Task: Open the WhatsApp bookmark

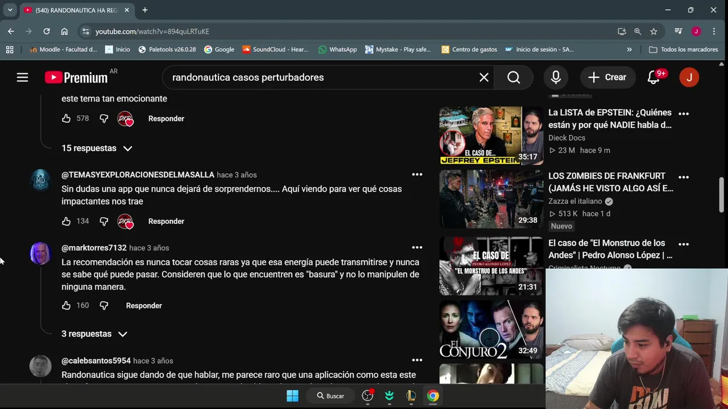Action: (x=338, y=49)
